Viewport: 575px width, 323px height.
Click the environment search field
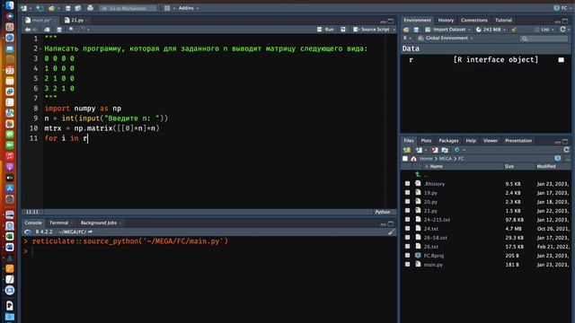[x=544, y=39]
